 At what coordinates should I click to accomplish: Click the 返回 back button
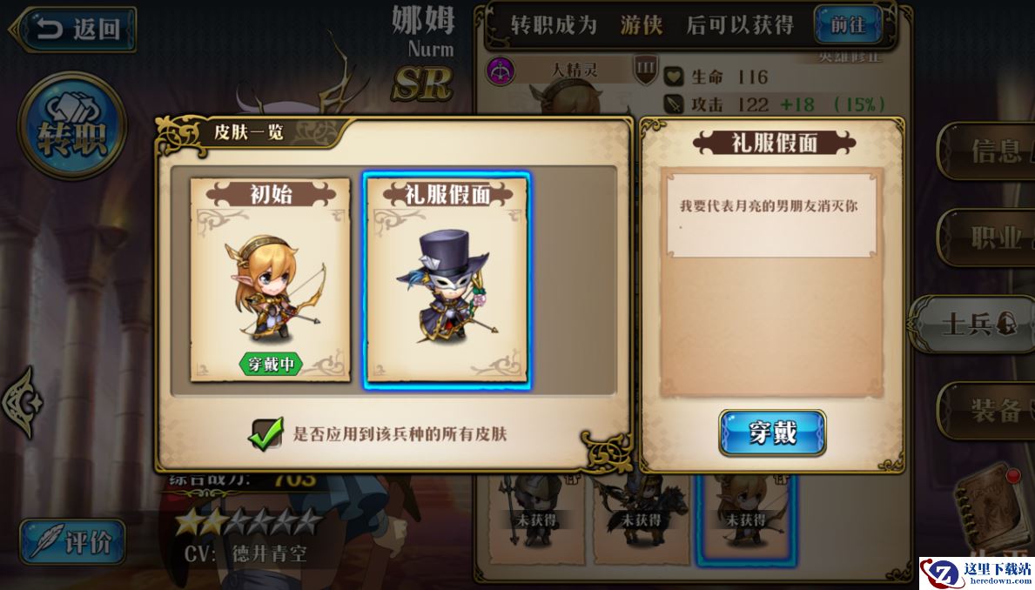click(x=72, y=29)
